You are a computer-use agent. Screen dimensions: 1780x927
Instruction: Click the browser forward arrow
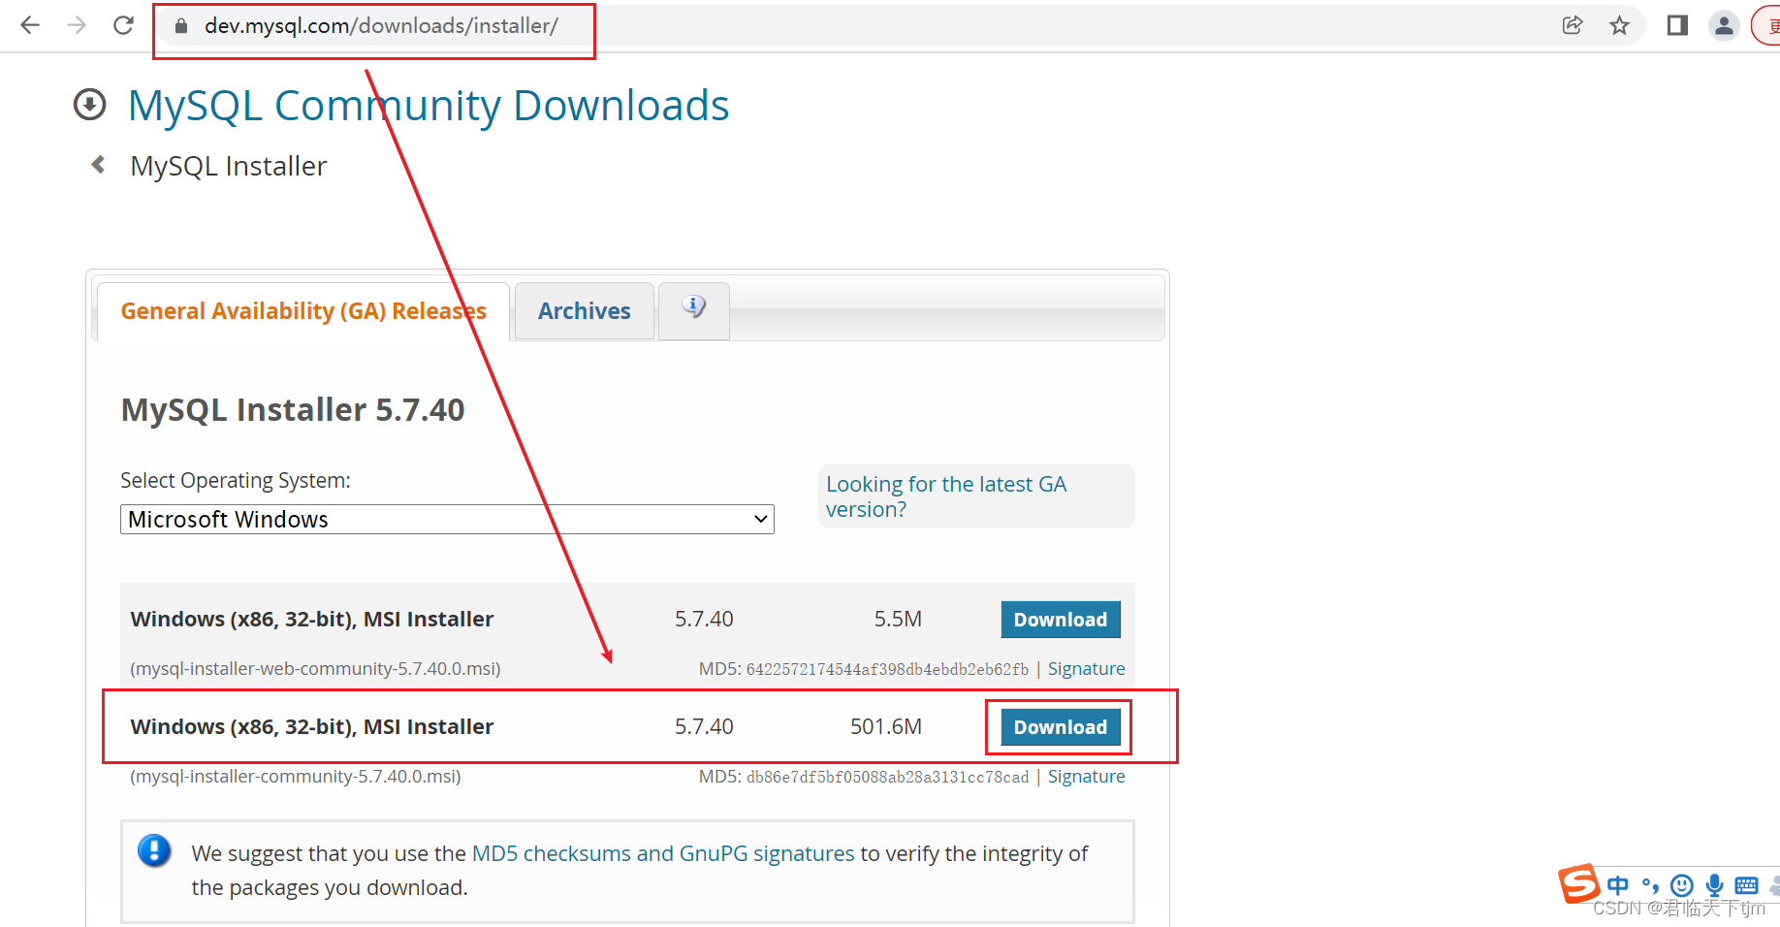pyautogui.click(x=77, y=25)
